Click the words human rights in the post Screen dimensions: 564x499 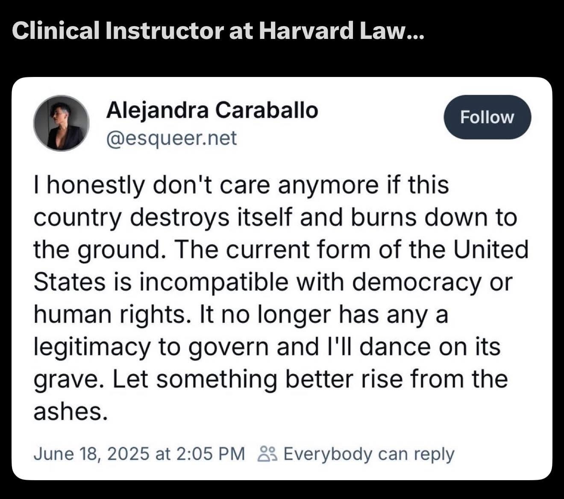[112, 315]
